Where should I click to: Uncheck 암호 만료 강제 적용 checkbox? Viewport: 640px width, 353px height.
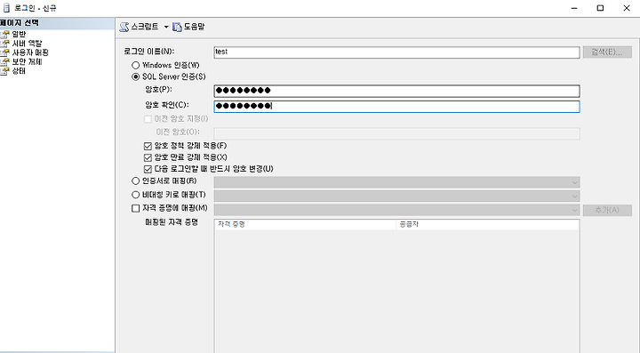click(x=148, y=157)
